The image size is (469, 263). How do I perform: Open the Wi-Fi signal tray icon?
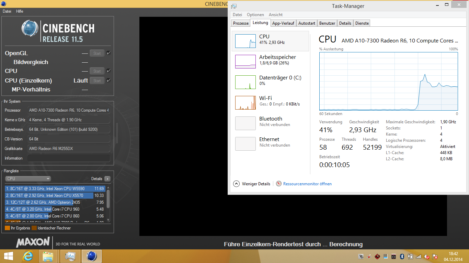[418, 256]
